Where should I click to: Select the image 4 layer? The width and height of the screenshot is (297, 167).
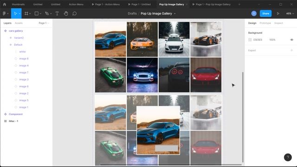tap(24, 65)
